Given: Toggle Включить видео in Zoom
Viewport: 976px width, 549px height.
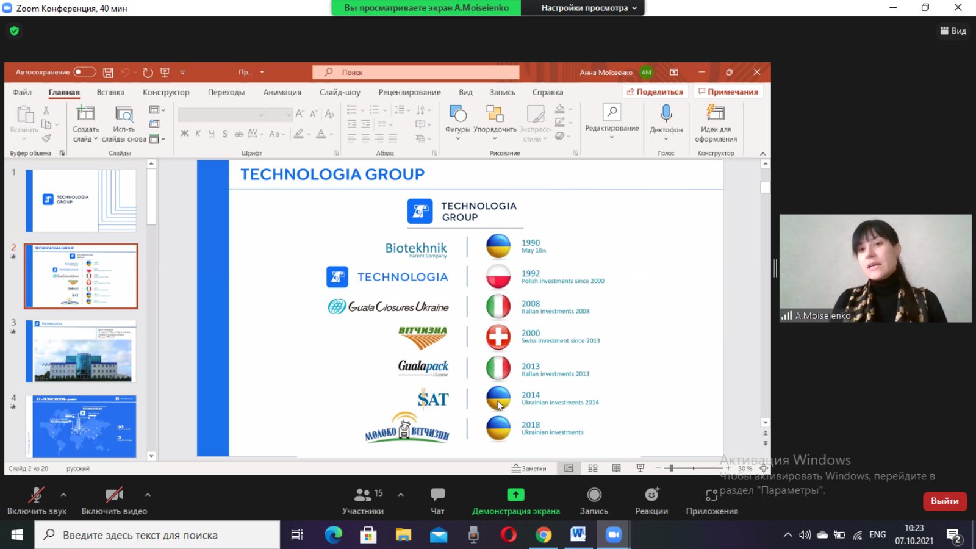Looking at the screenshot, I should [x=114, y=501].
